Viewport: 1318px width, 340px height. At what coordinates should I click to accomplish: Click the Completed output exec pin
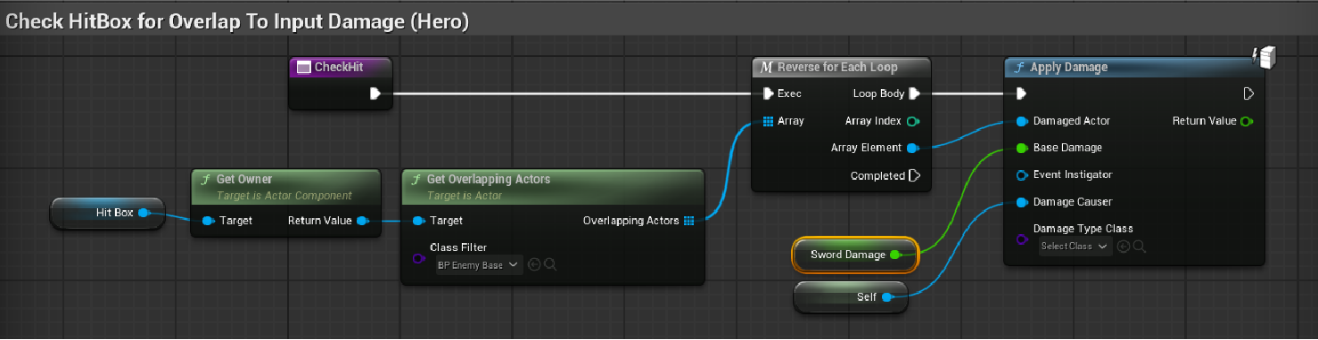coord(914,175)
